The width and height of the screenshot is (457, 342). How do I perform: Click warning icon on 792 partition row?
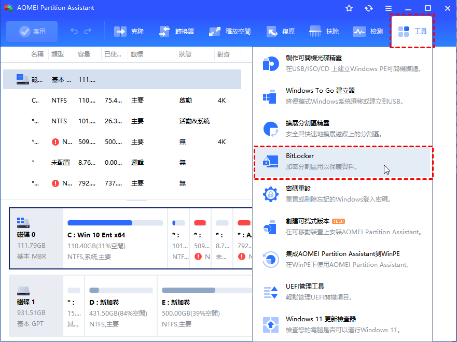point(56,183)
